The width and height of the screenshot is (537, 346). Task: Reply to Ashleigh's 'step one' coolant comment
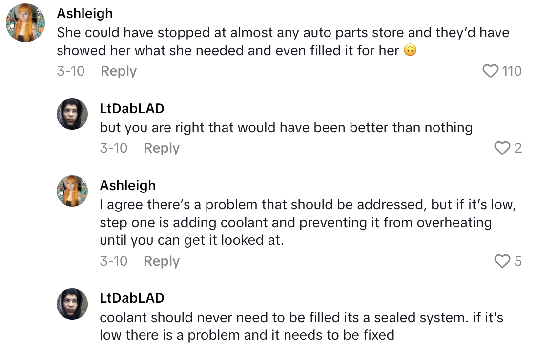pos(162,261)
